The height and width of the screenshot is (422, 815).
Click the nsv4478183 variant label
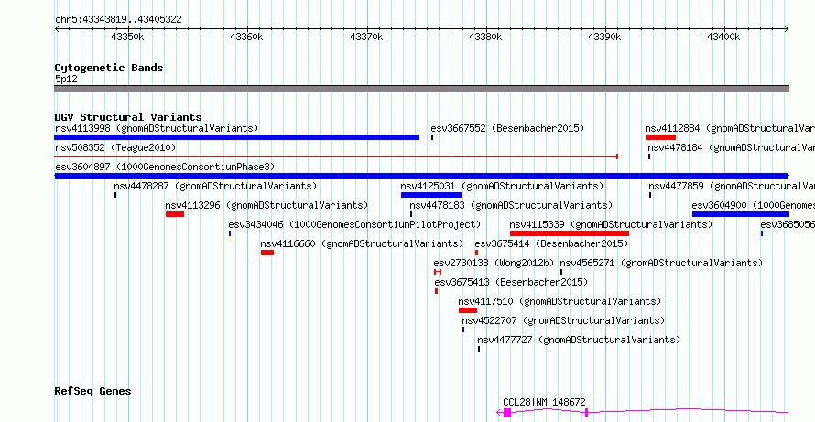(x=511, y=205)
